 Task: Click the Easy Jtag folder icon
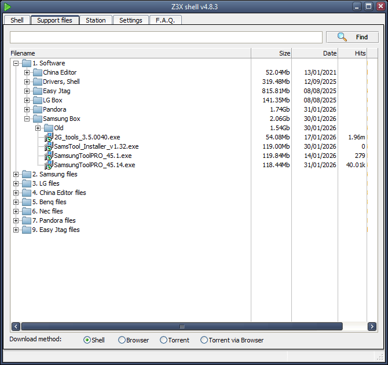[x=38, y=91]
